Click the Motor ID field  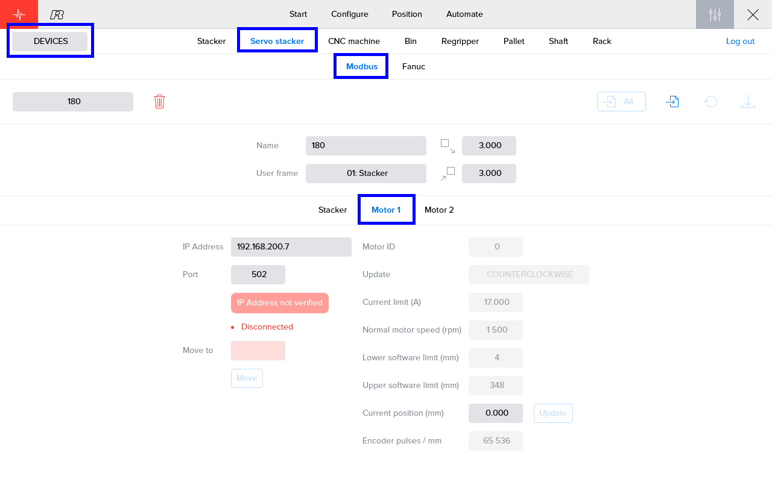496,247
